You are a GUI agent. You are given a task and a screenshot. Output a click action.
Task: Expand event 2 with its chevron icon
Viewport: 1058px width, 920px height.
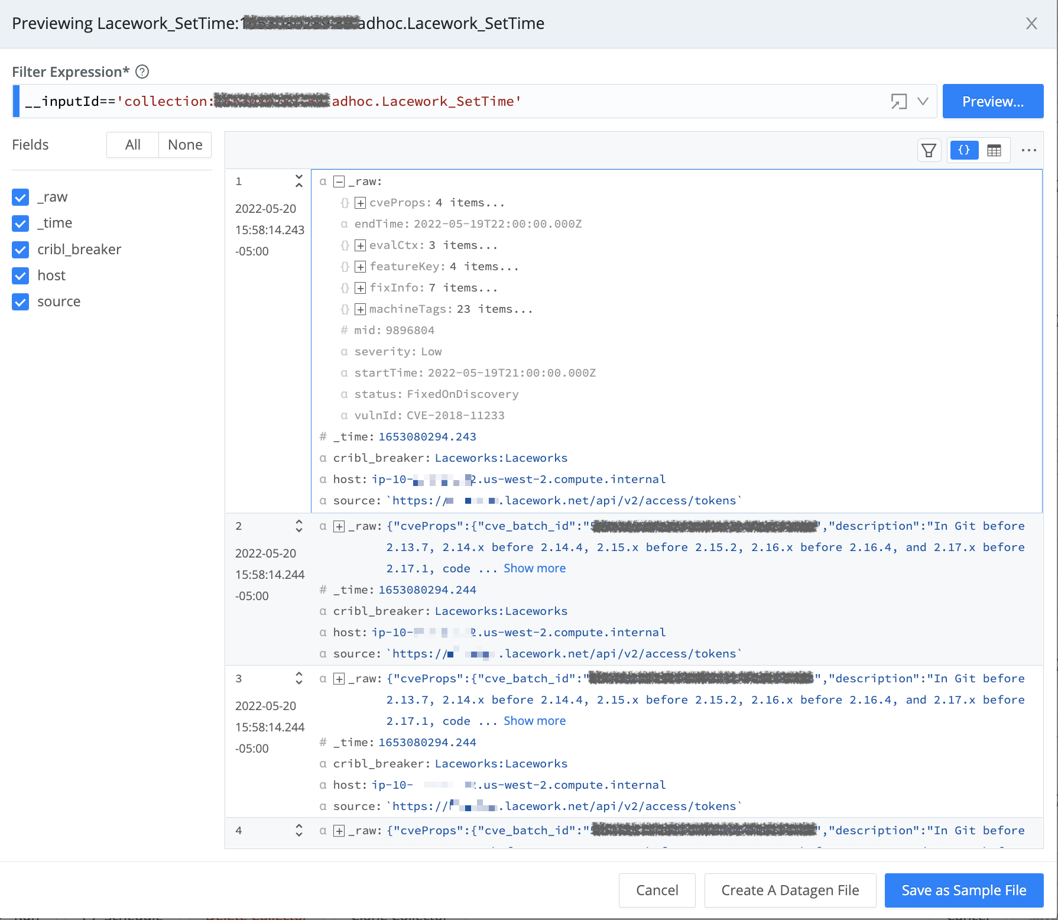click(x=299, y=526)
